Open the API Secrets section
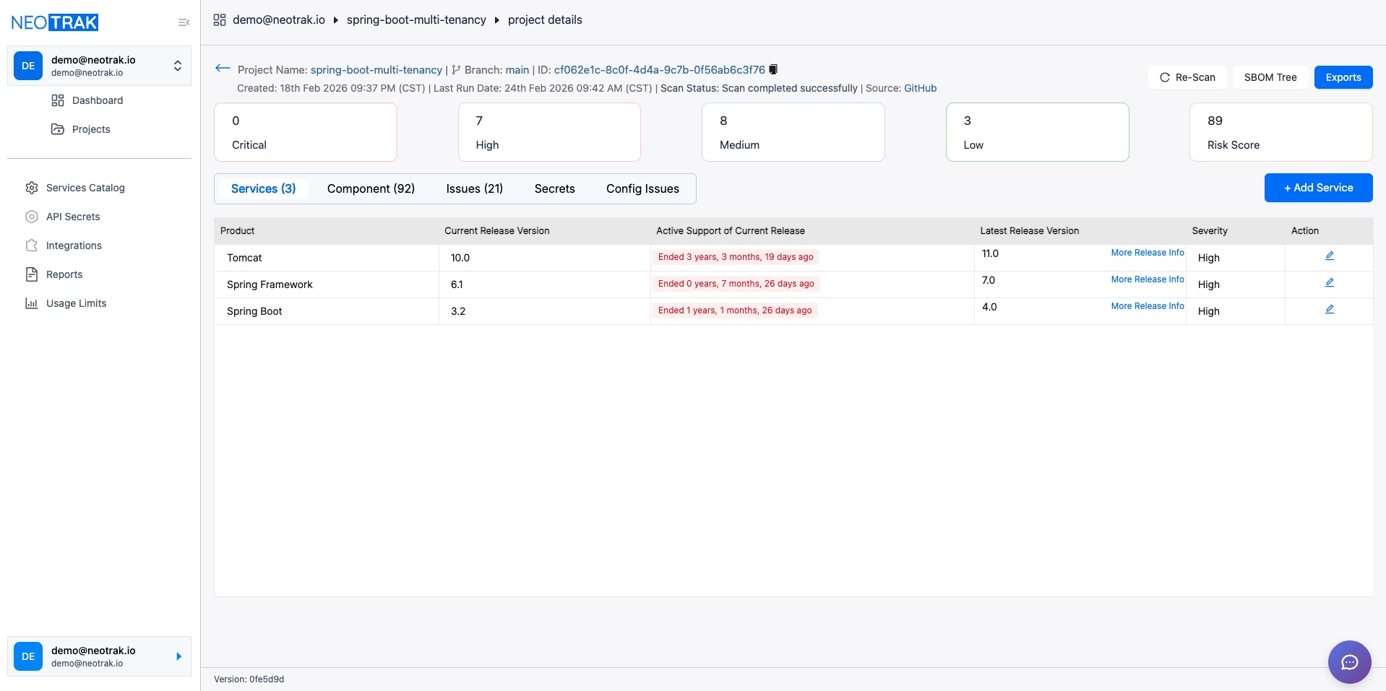1386x691 pixels. (x=73, y=217)
